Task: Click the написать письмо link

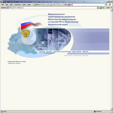Action: (68, 55)
